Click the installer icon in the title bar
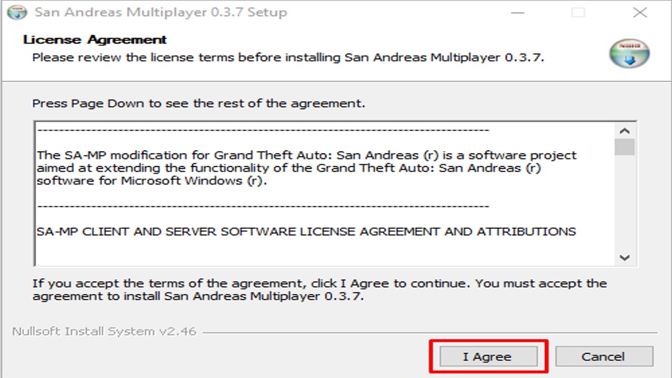 (17, 12)
